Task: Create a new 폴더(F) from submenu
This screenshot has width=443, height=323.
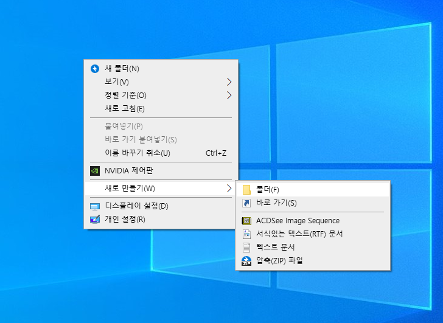Action: (313, 190)
